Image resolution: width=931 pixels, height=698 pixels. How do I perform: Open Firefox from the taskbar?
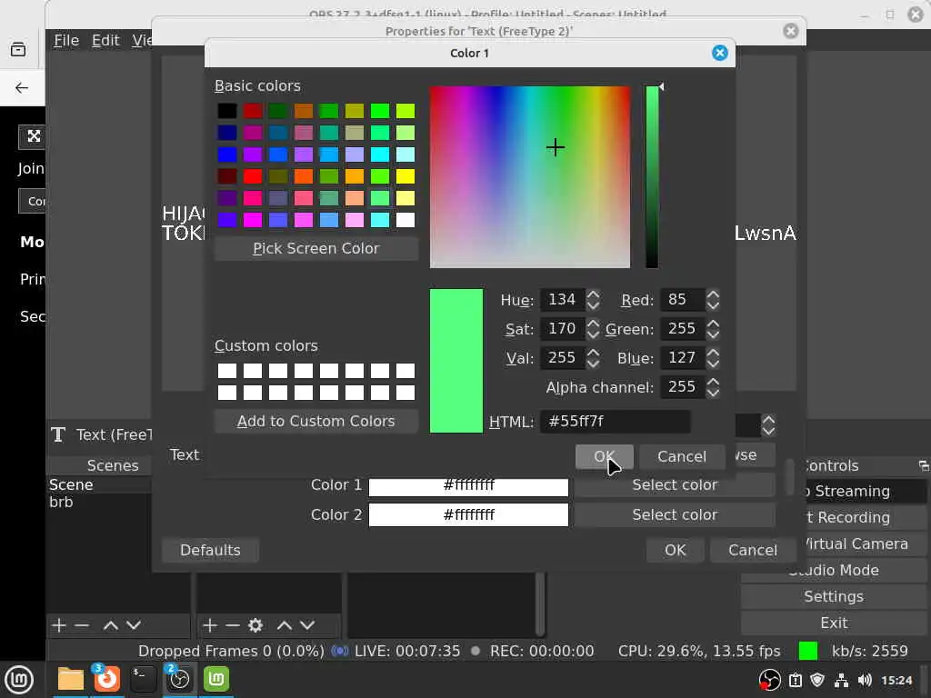pyautogui.click(x=107, y=680)
